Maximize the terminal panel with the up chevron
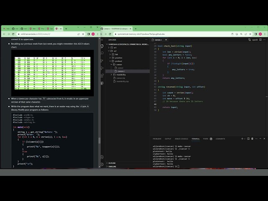Viewport: 268px width, 201px height. tap(260, 139)
